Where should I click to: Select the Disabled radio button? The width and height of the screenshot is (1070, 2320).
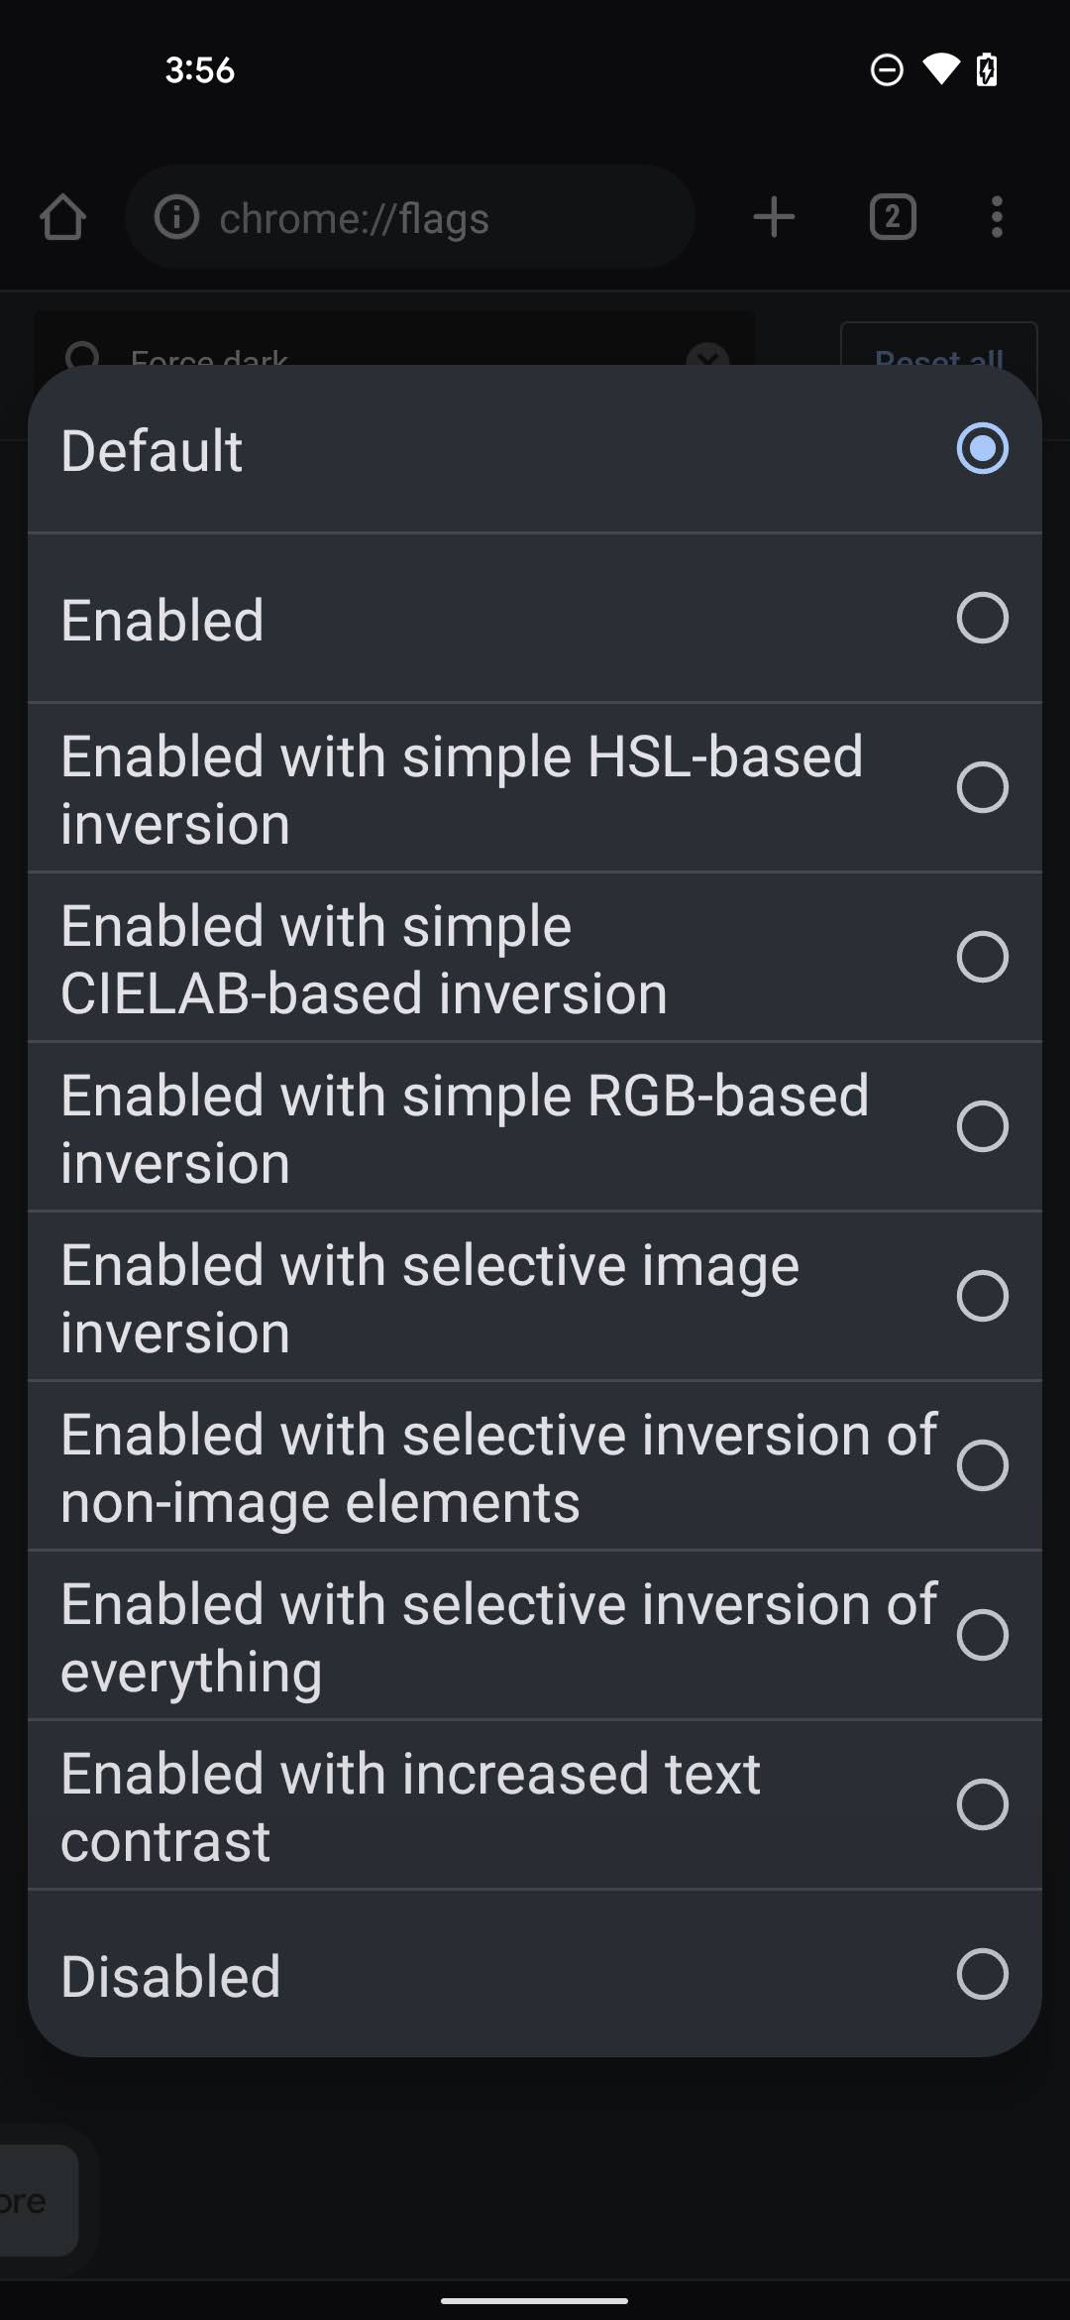click(982, 1974)
